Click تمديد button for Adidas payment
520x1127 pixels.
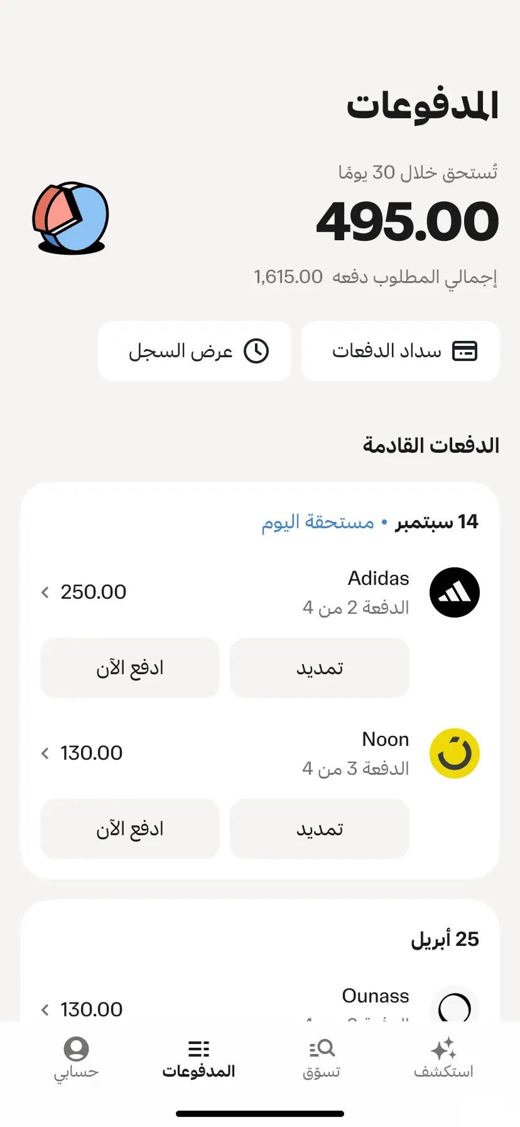click(x=320, y=668)
